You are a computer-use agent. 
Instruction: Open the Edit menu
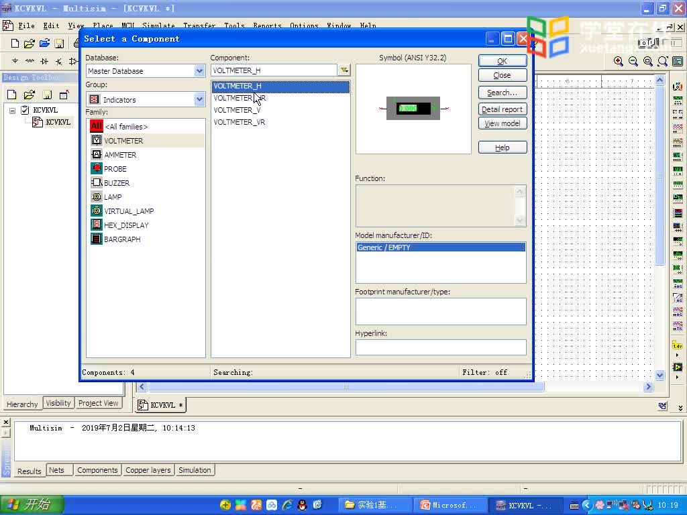51,26
